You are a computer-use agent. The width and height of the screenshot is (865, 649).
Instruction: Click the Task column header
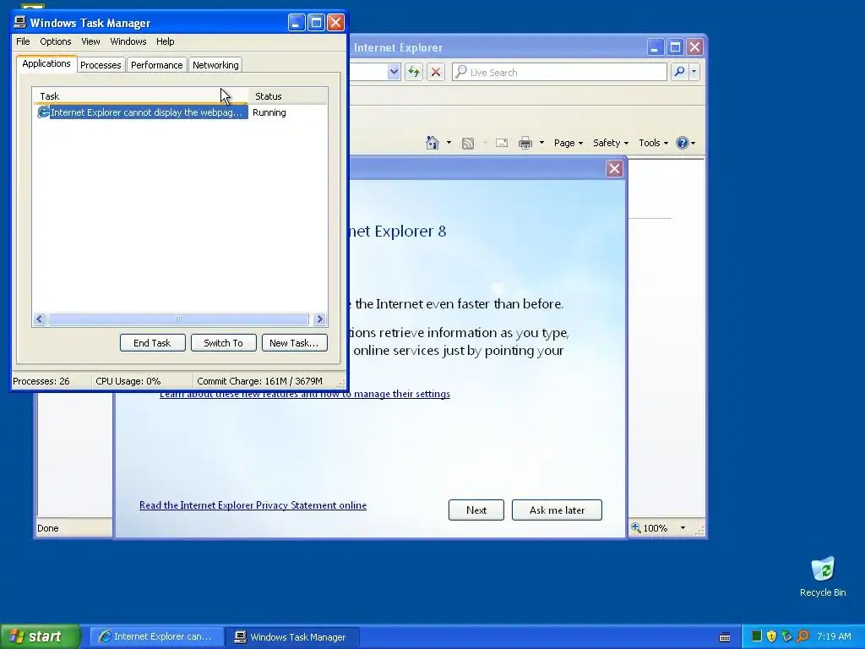point(140,96)
